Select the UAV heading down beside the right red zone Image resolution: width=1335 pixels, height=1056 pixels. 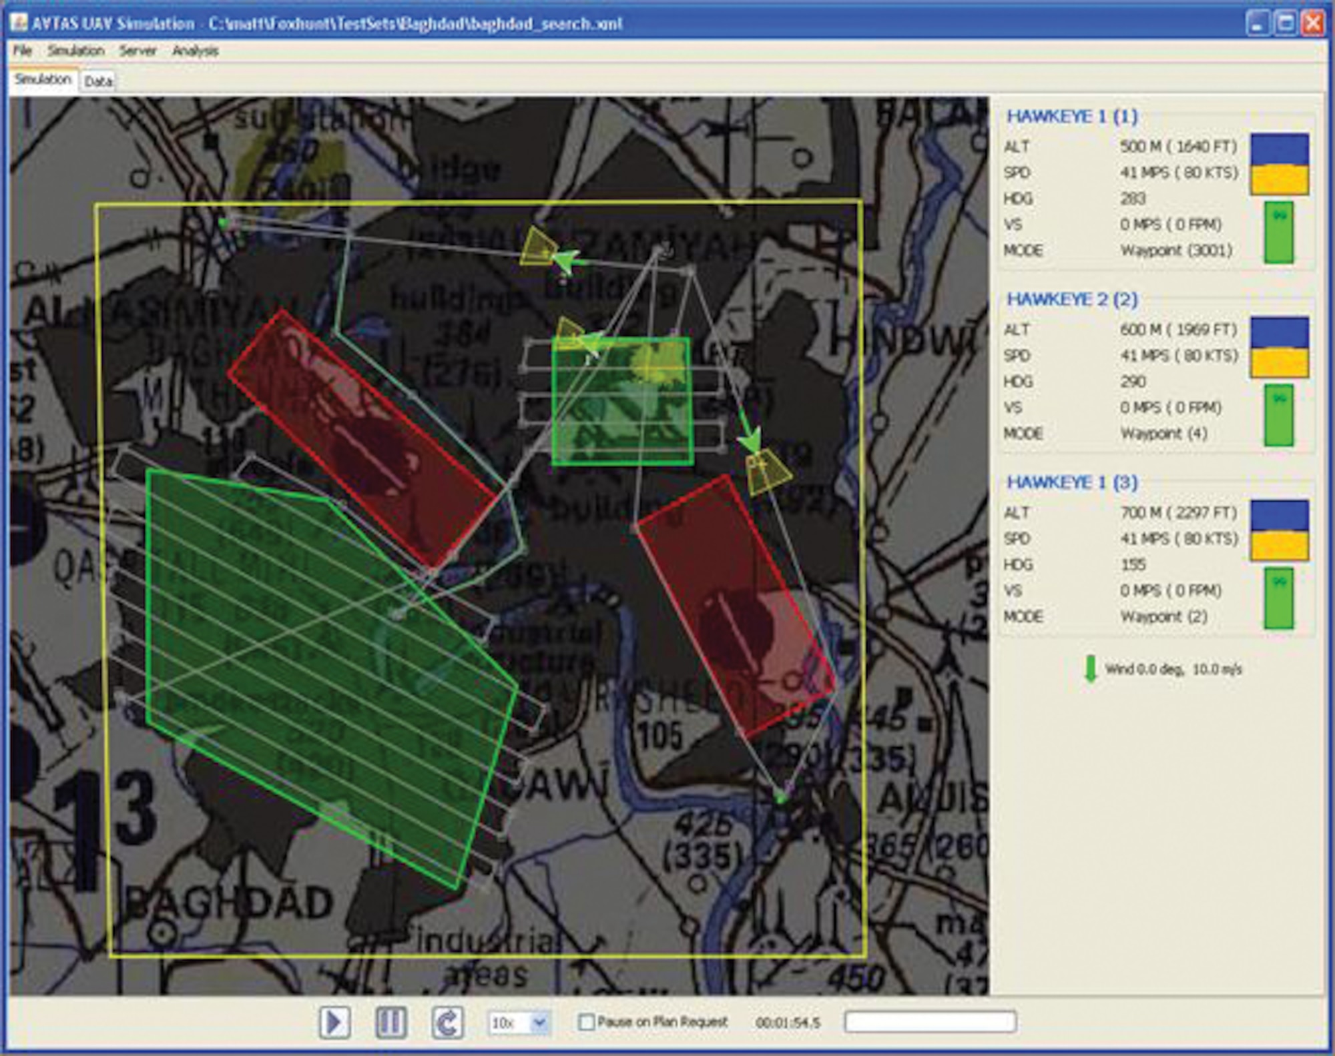pyautogui.click(x=751, y=439)
